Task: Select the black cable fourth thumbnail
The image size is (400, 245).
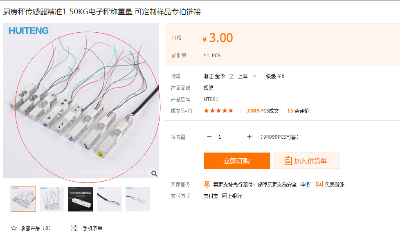Action: [x=109, y=199]
